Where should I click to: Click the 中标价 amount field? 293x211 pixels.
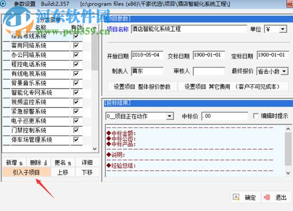pos(225,116)
